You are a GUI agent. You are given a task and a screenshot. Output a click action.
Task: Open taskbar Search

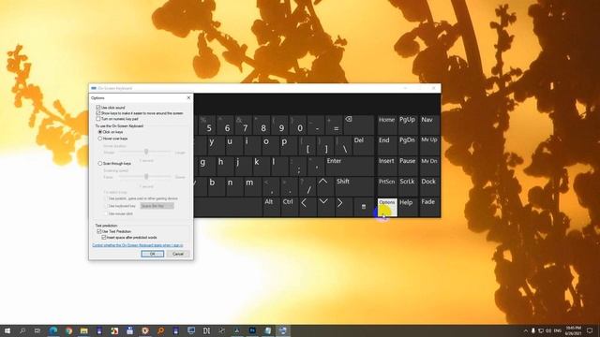pyautogui.click(x=22, y=330)
